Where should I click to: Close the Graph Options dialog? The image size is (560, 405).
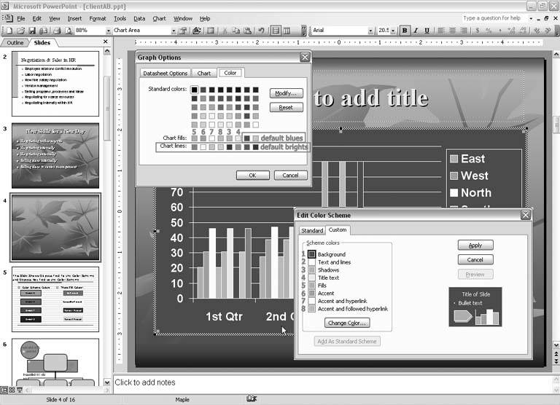(x=305, y=58)
